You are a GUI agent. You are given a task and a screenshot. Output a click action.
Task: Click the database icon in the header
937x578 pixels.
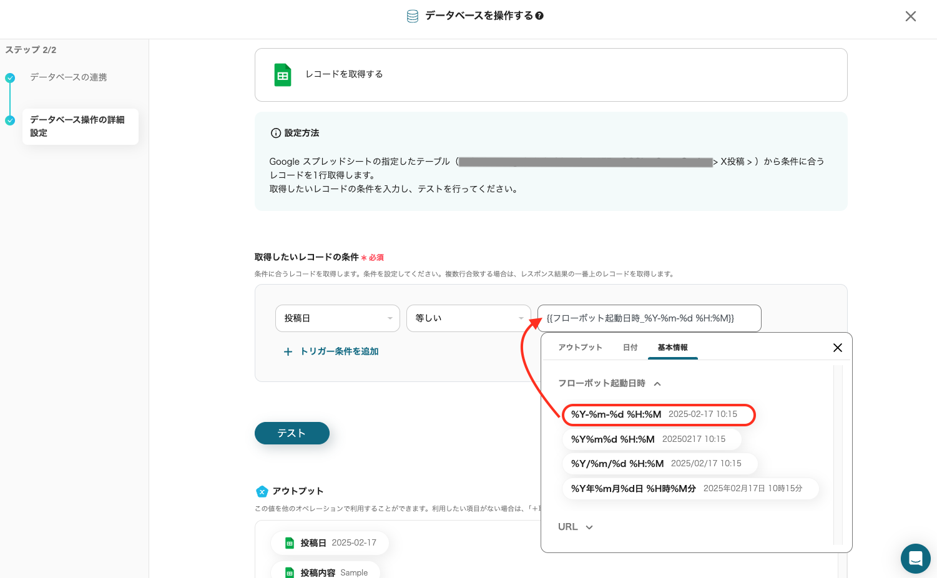[413, 16]
